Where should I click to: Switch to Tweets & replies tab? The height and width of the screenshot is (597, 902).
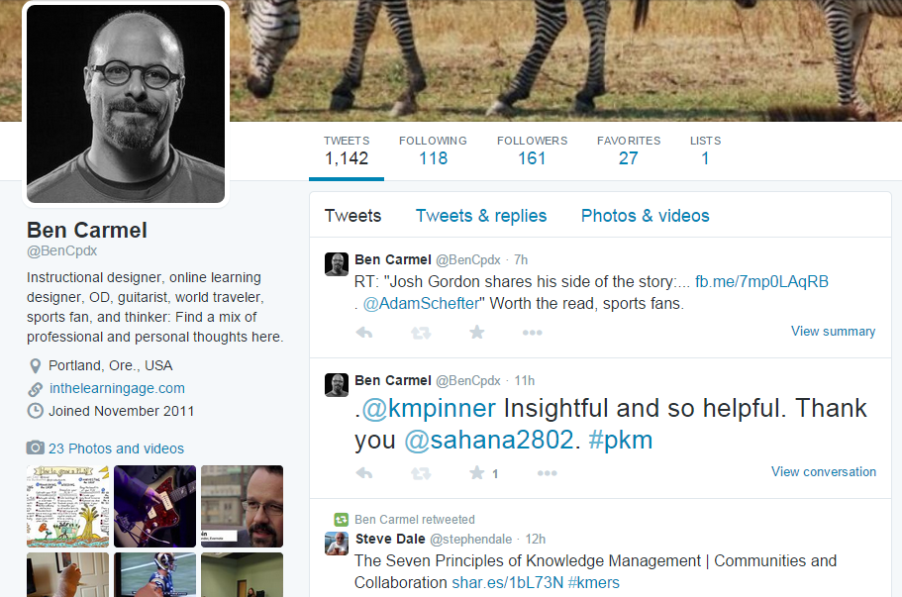point(481,216)
